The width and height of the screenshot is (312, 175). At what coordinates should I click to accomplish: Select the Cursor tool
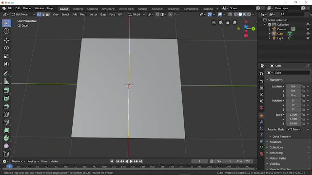click(6, 31)
